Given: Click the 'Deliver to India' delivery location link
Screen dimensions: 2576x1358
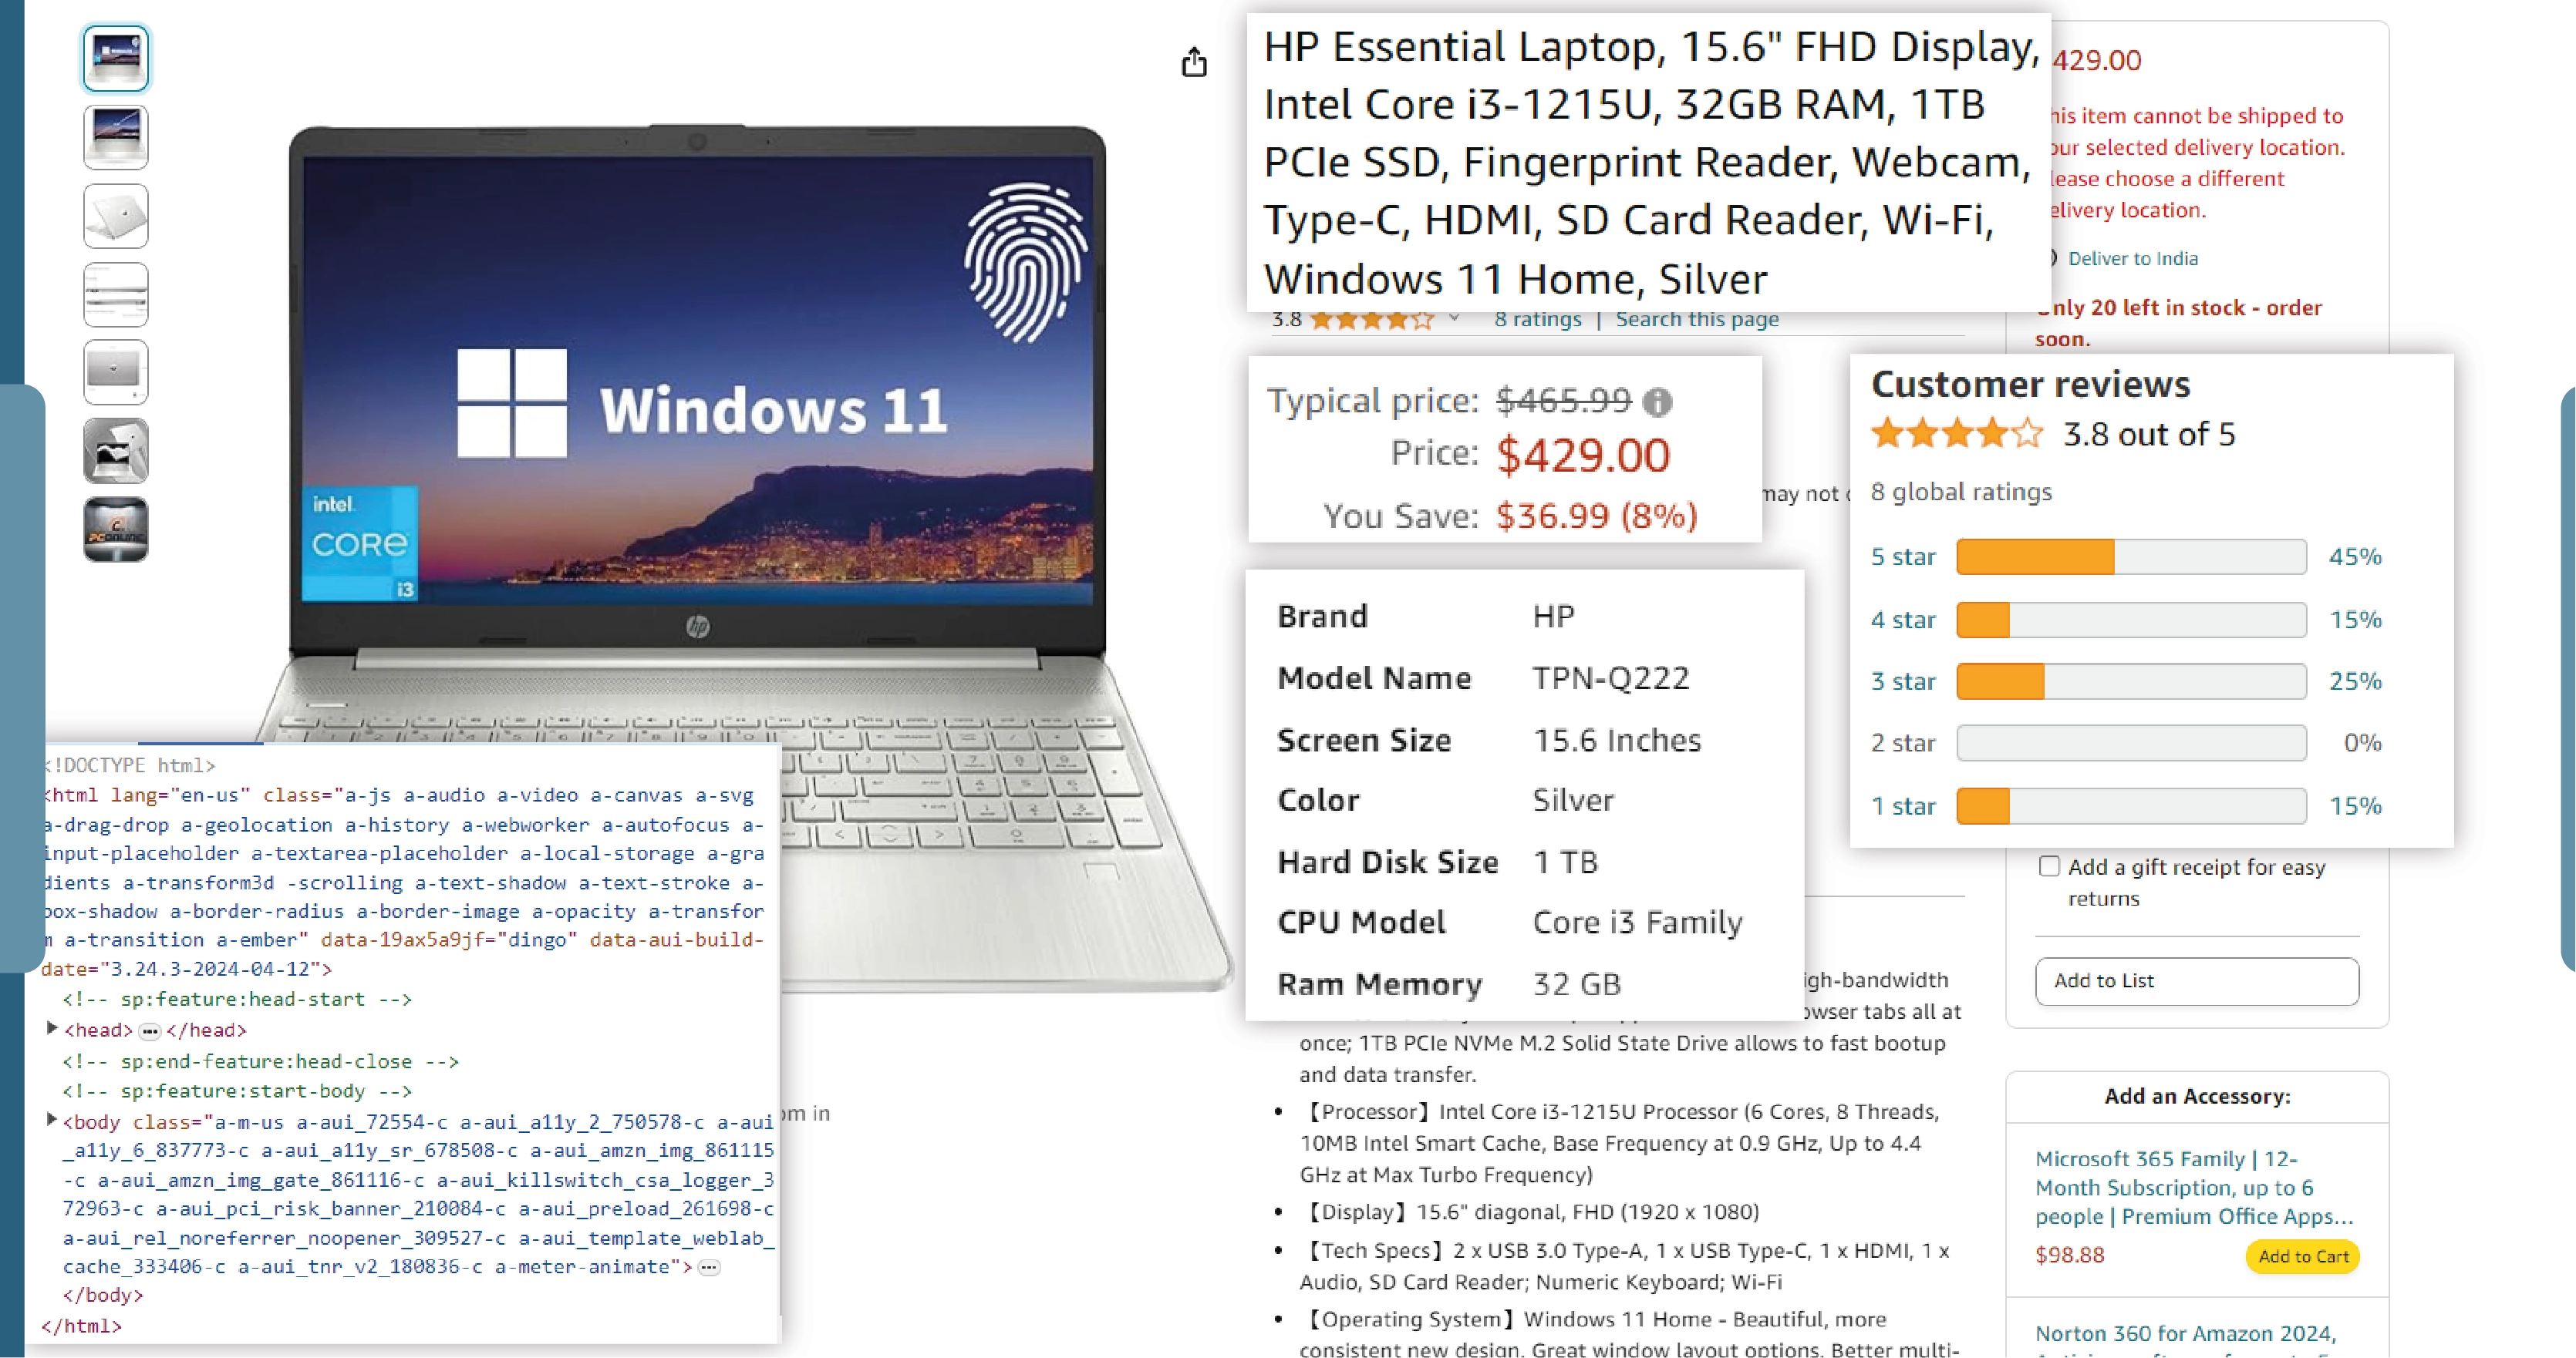Looking at the screenshot, I should click(x=2133, y=257).
